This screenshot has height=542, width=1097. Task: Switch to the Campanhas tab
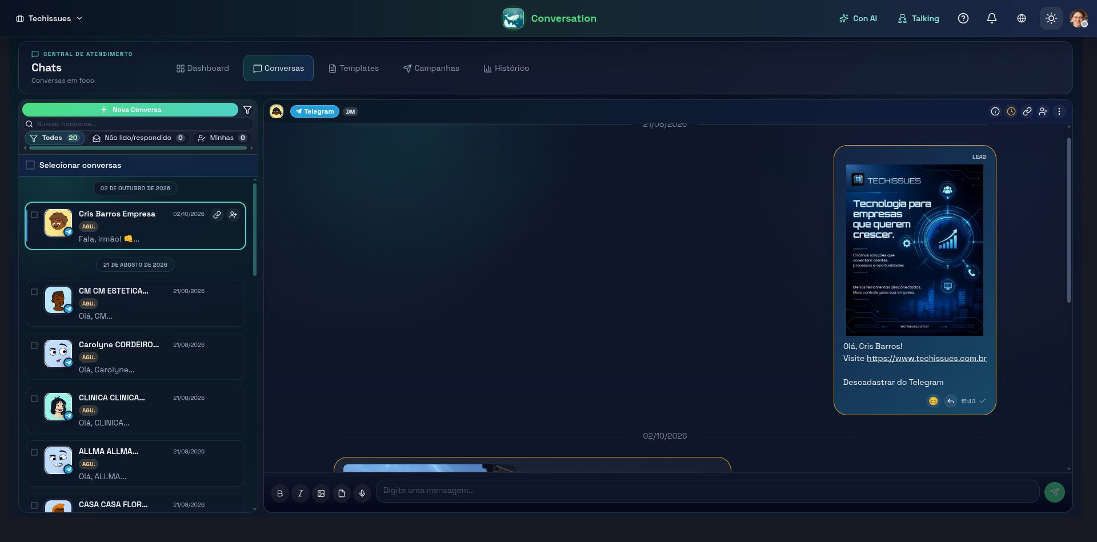[431, 68]
